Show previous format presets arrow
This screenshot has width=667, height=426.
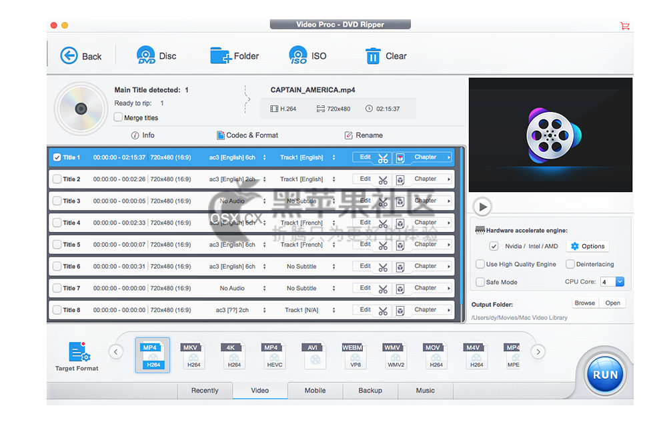click(x=115, y=351)
